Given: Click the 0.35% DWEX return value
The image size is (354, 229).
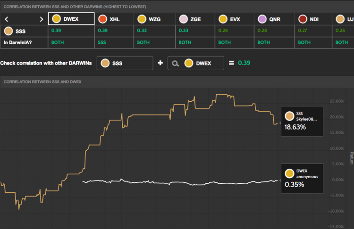Looking at the screenshot, I should point(295,185).
